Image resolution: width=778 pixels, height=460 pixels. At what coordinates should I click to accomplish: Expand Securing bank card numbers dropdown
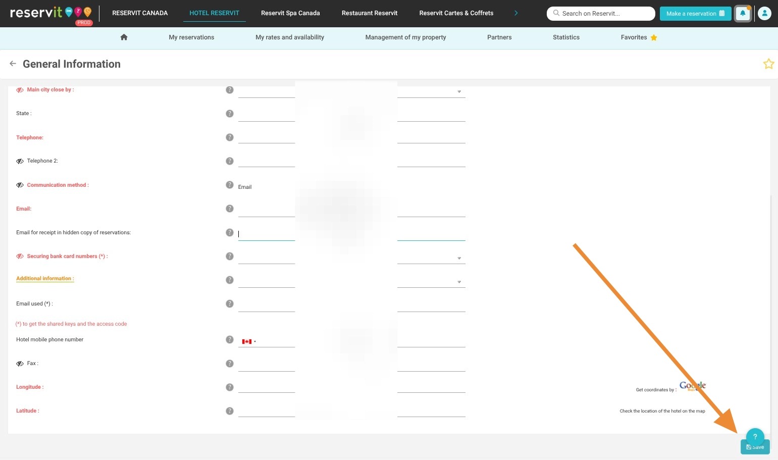point(459,259)
